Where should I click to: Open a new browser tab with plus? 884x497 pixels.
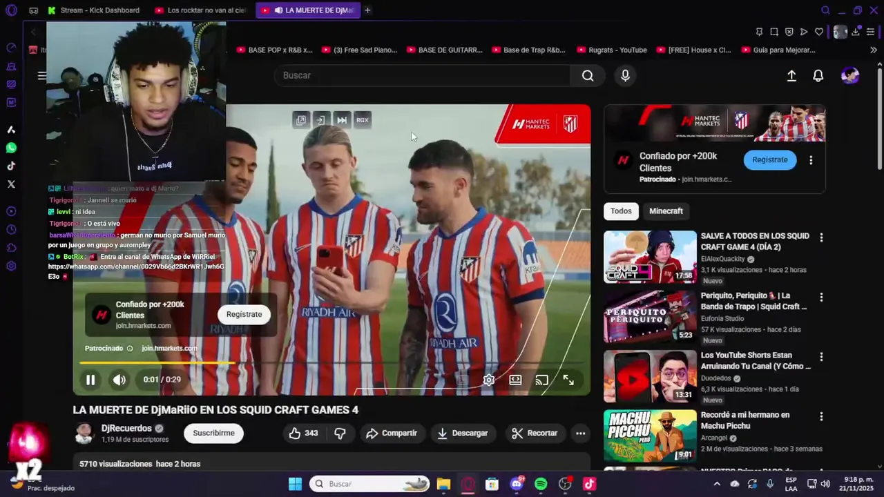[367, 10]
